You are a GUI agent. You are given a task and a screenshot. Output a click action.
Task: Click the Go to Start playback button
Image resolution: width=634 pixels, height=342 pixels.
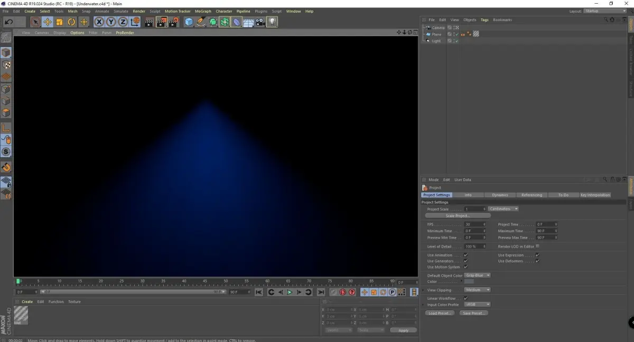[x=259, y=292]
